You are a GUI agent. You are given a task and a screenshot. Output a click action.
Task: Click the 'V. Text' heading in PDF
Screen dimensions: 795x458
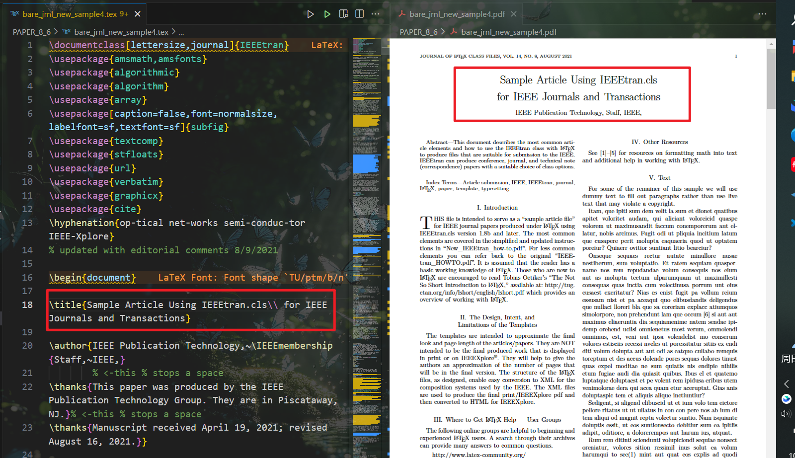coord(659,178)
